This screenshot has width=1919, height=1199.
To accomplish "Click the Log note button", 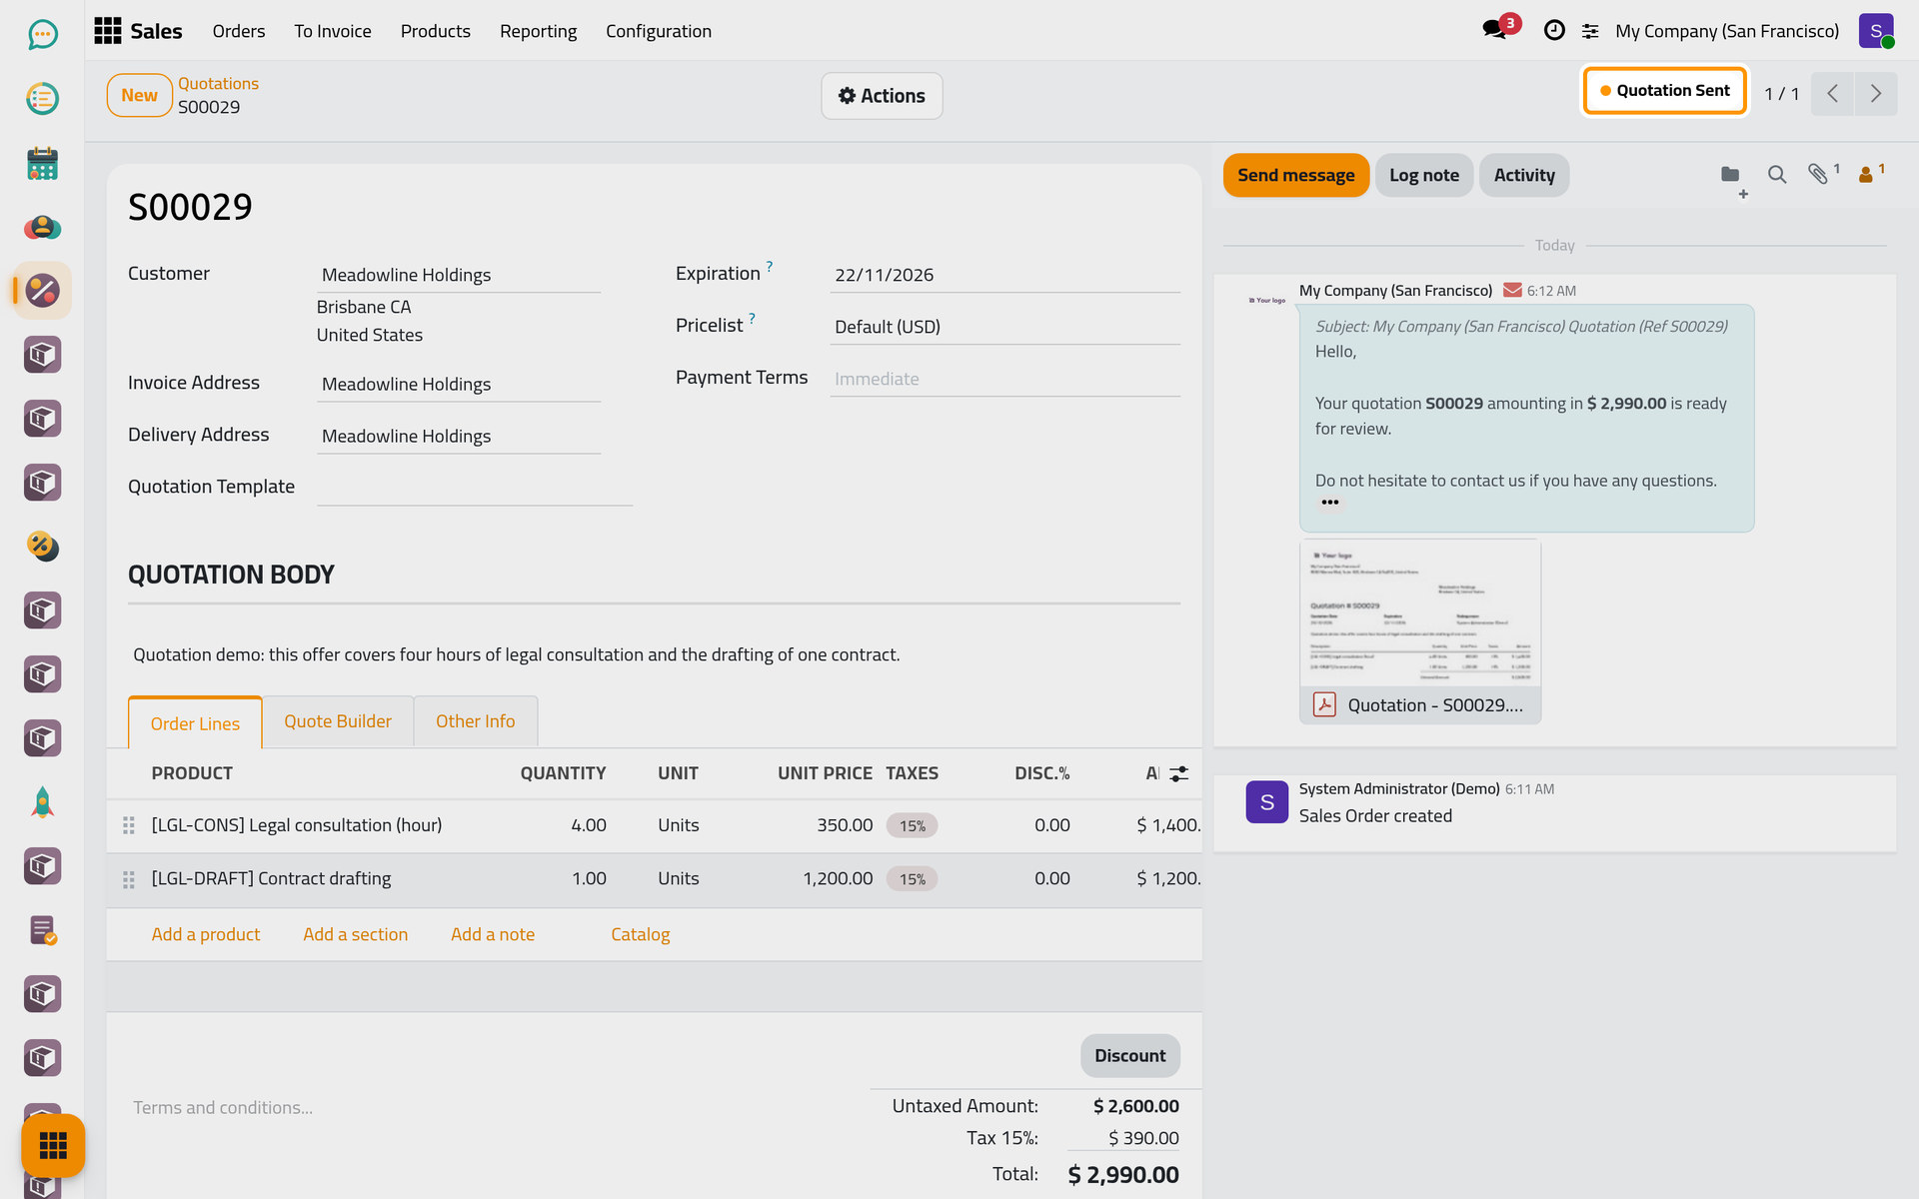I will point(1424,175).
